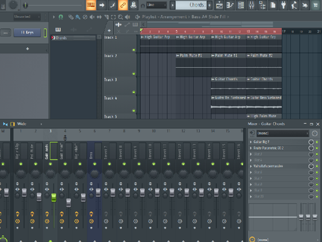The height and width of the screenshot is (242, 322).
Task: Open the Channel rack view from the top toolbar
Action: [241, 5]
